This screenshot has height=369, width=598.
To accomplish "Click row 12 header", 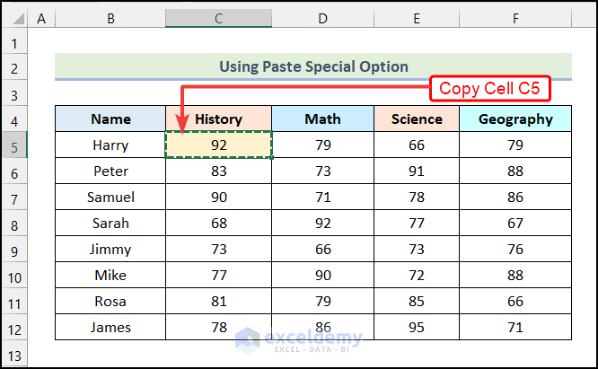I will [x=15, y=327].
